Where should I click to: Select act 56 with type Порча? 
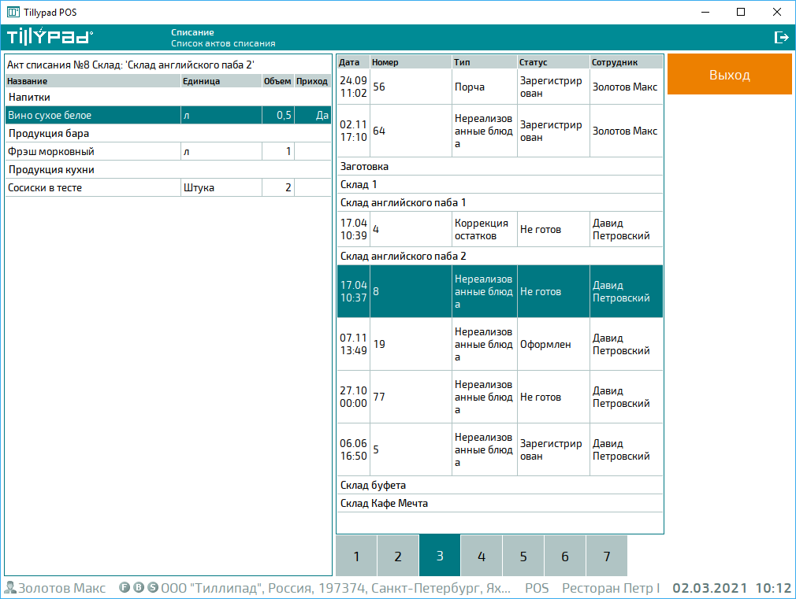click(500, 87)
